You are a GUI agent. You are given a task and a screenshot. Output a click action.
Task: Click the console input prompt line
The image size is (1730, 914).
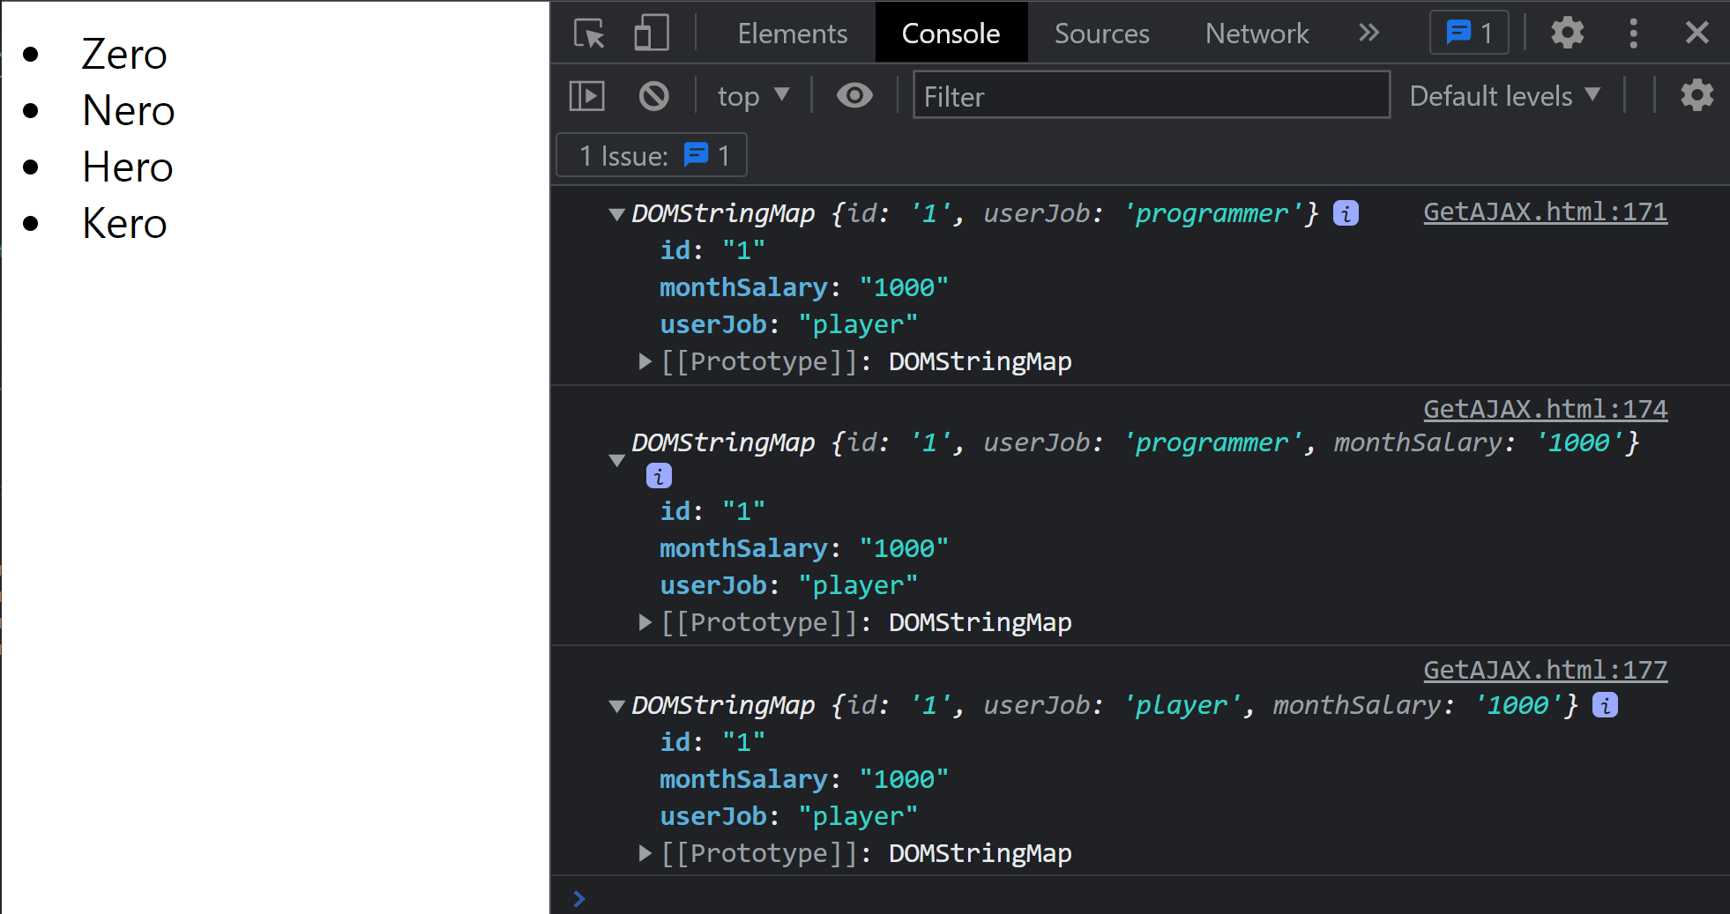coord(1140,898)
